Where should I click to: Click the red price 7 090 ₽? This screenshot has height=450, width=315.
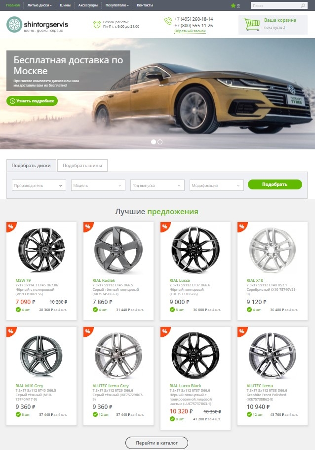click(25, 302)
